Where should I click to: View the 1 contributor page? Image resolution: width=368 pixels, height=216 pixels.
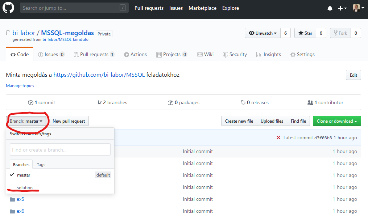pyautogui.click(x=326, y=102)
